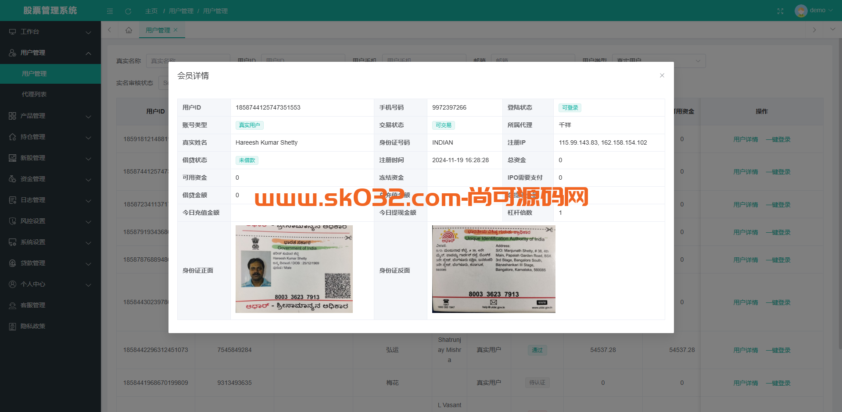Click 用户详情 in the 9313493635 row

[745, 383]
